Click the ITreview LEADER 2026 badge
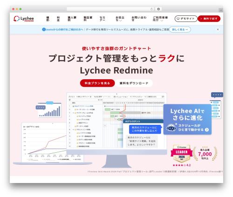 point(182,154)
